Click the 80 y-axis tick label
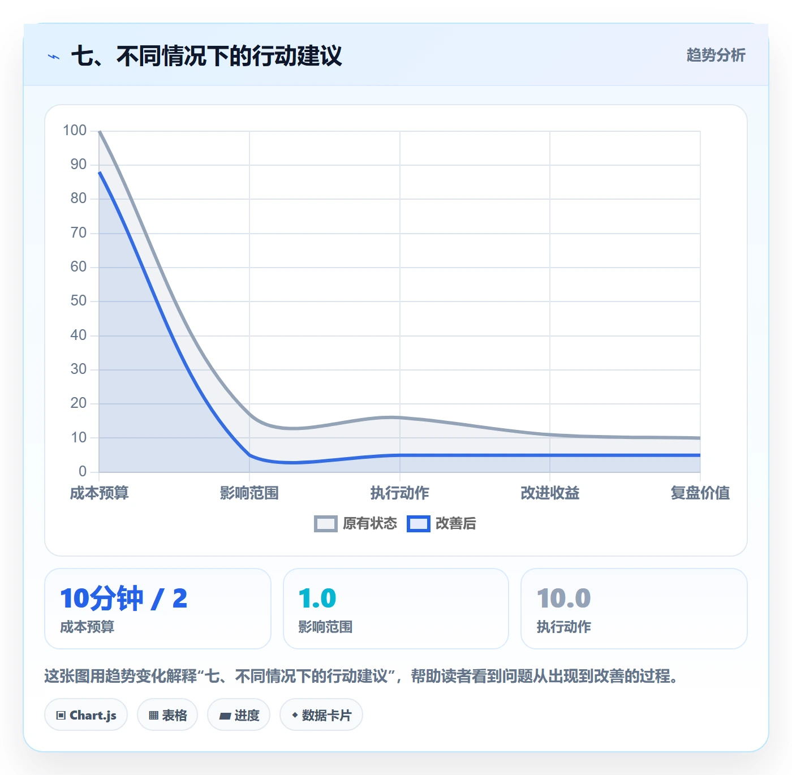This screenshot has width=792, height=775. (79, 199)
